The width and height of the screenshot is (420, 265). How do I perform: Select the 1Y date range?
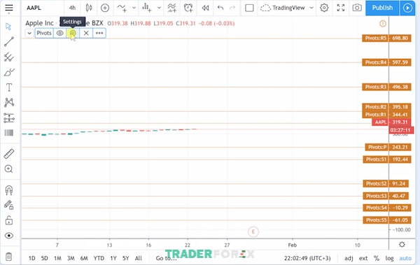pos(113,258)
